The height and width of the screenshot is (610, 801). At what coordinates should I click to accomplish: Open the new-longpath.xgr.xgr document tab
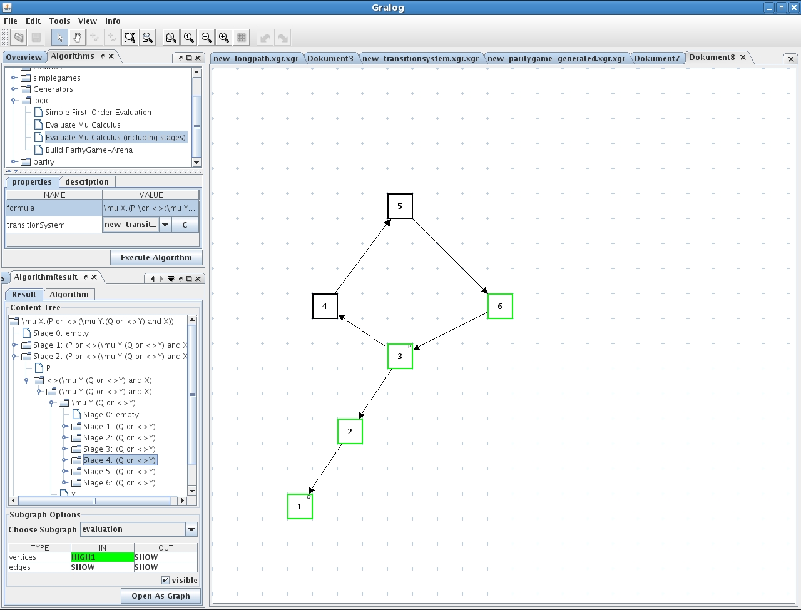[256, 58]
